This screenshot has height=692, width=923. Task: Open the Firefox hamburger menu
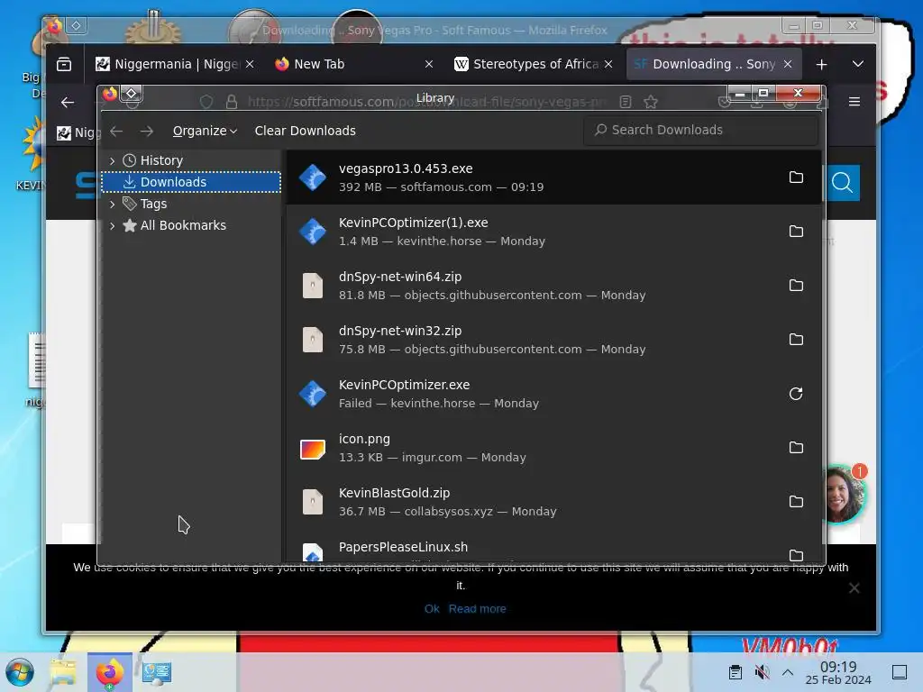click(854, 102)
